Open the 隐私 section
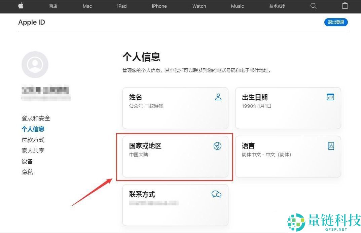The width and height of the screenshot is (361, 233). [27, 172]
